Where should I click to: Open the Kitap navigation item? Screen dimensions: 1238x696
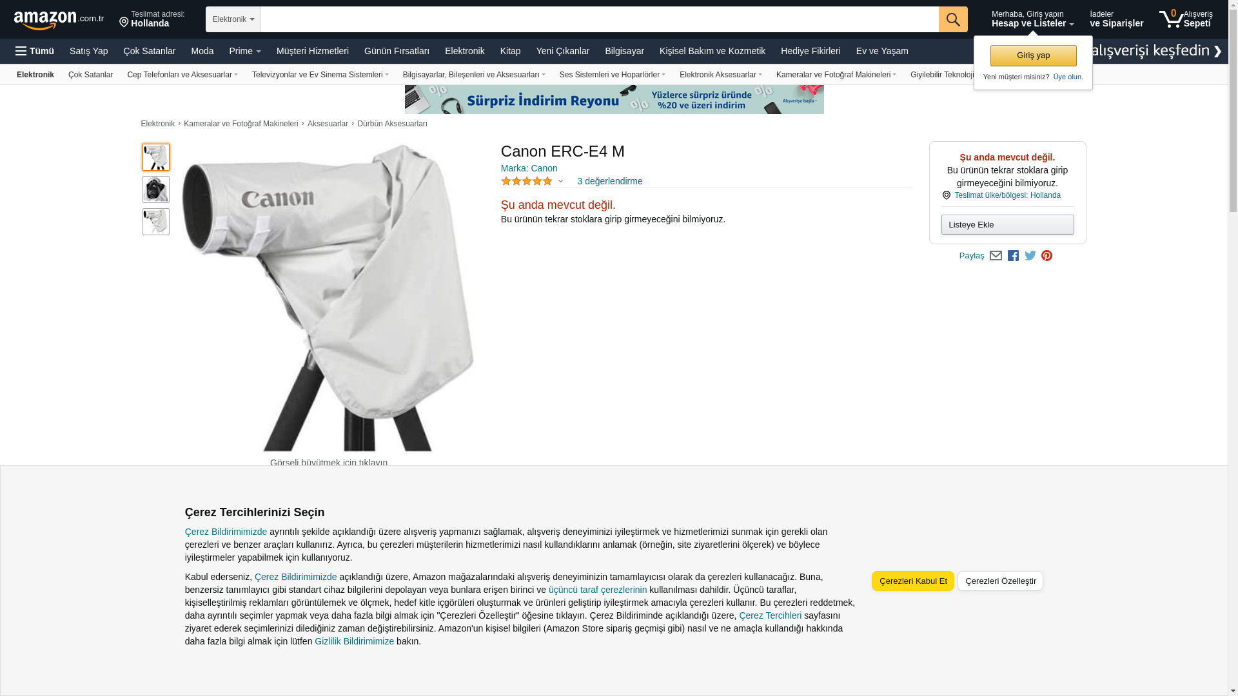[510, 51]
